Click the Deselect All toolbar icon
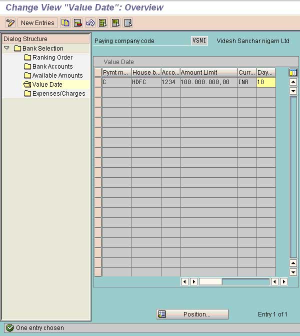300x336 pixels. [x=128, y=23]
